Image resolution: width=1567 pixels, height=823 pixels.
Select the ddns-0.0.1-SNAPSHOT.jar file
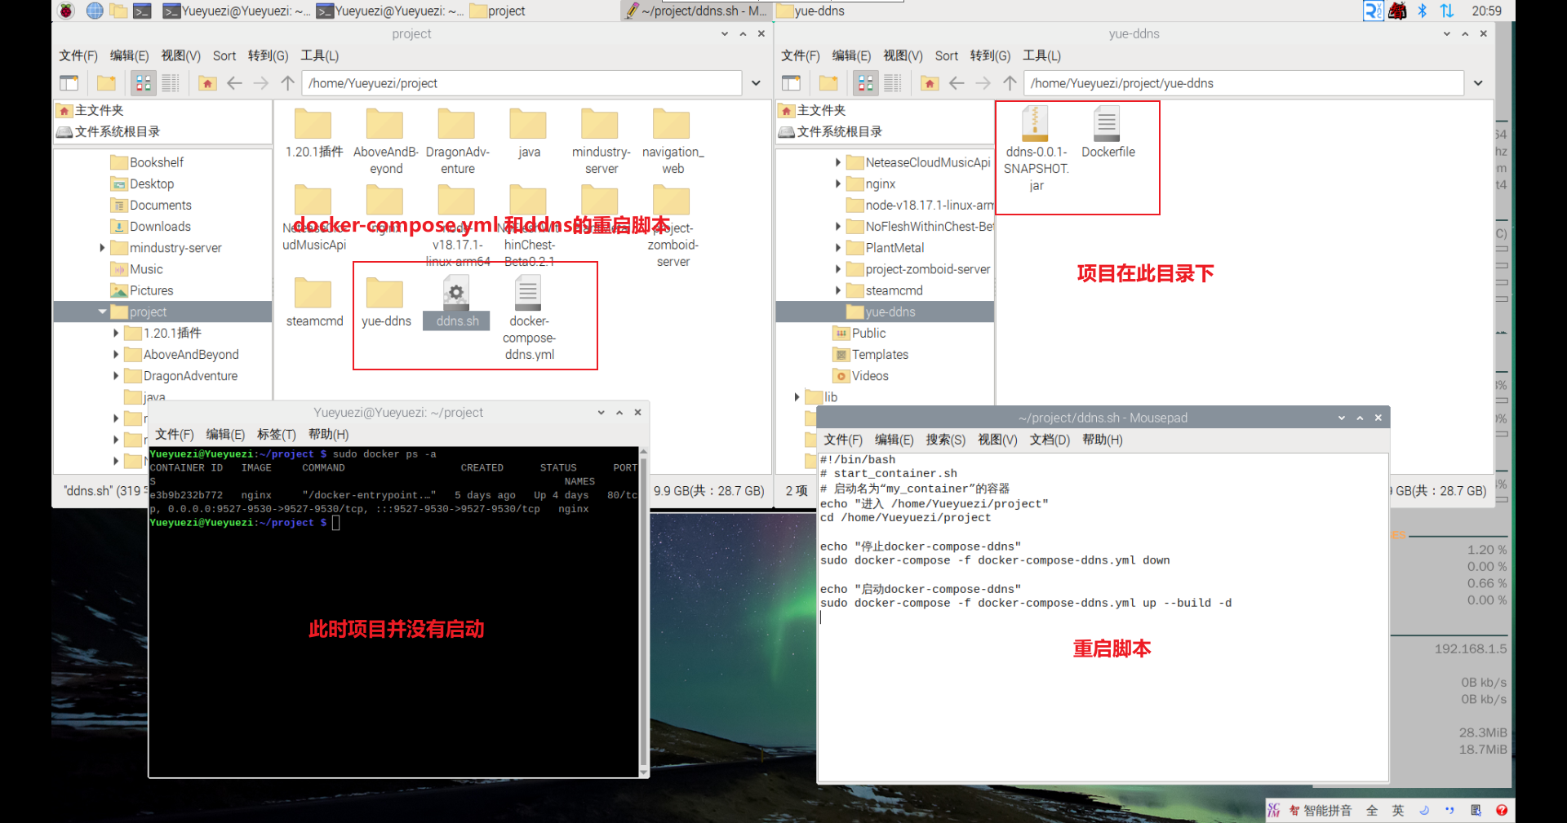click(1036, 148)
